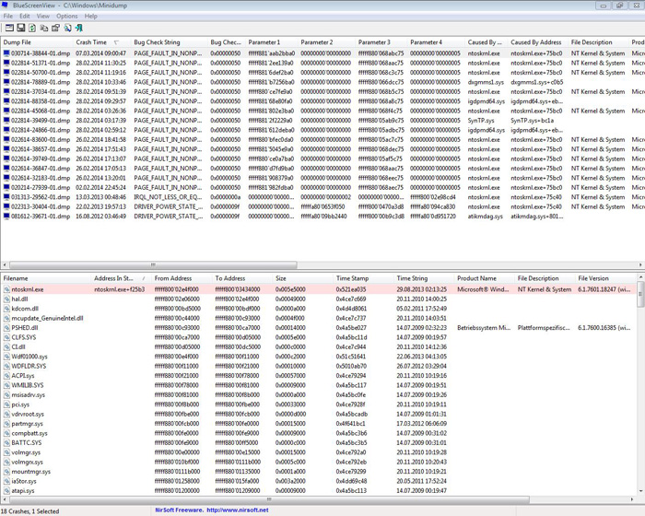Click the Save Selected Items floppy icon
Viewport: 645px width, 516px height.
coord(21,29)
